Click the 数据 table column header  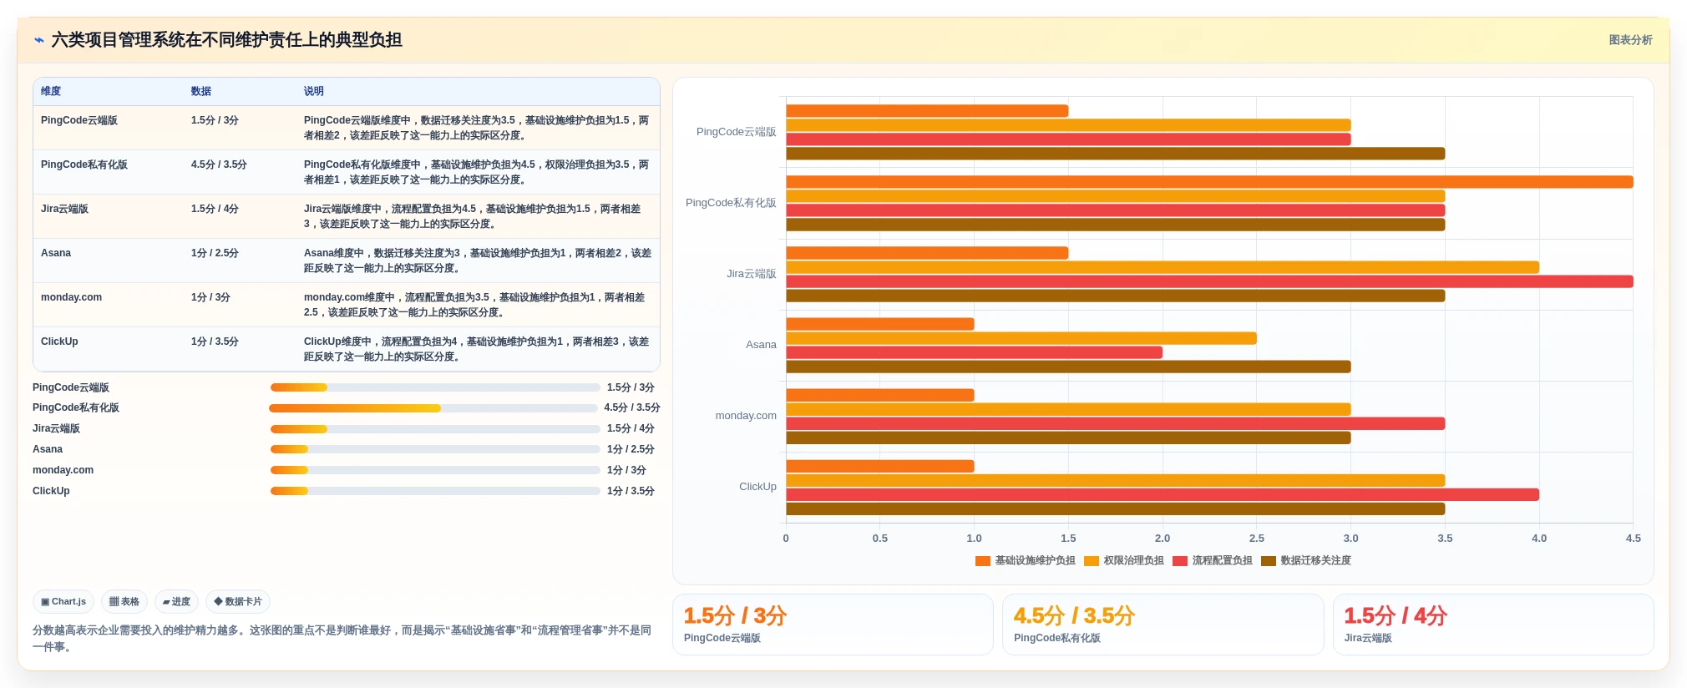coord(201,91)
